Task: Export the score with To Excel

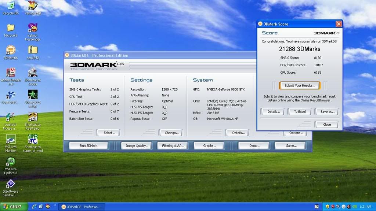Action: (300, 112)
